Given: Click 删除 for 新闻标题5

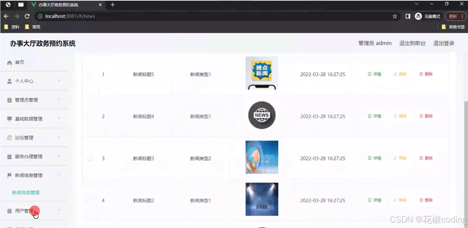Looking at the screenshot, I should (x=426, y=74).
